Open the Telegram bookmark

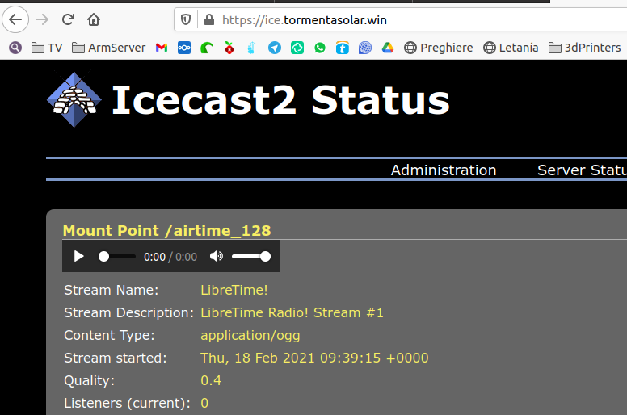click(x=275, y=48)
